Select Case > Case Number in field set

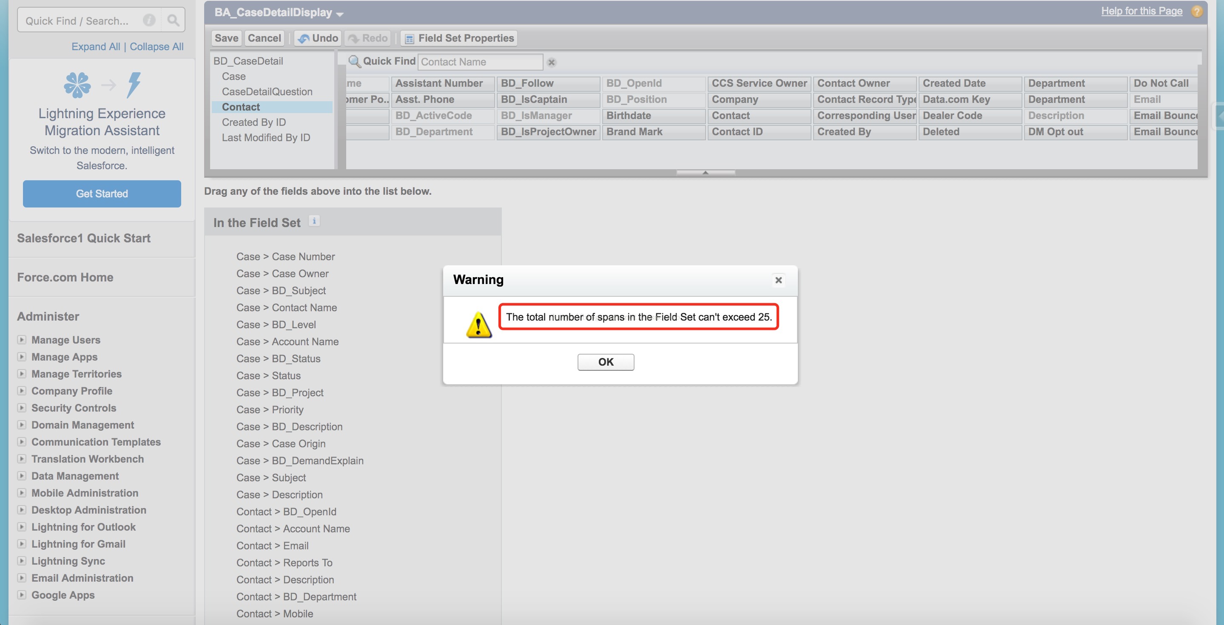(285, 256)
